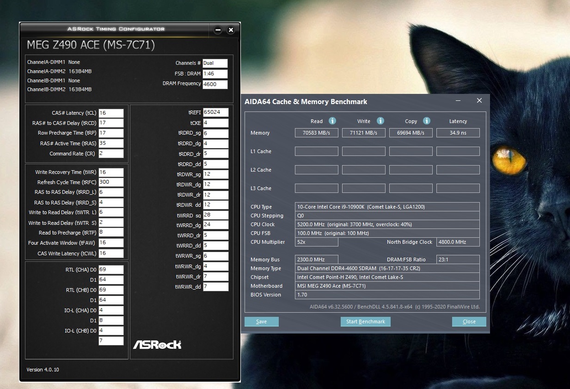Click the tWRRD_sg field showing 28
570x389 pixels.
tap(215, 215)
